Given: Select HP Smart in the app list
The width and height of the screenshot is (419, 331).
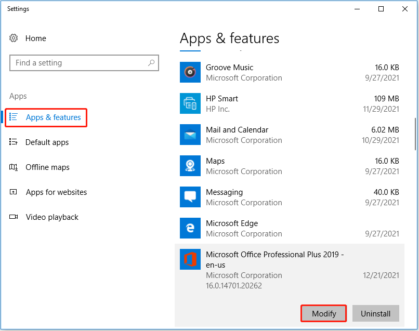Looking at the screenshot, I should click(290, 103).
